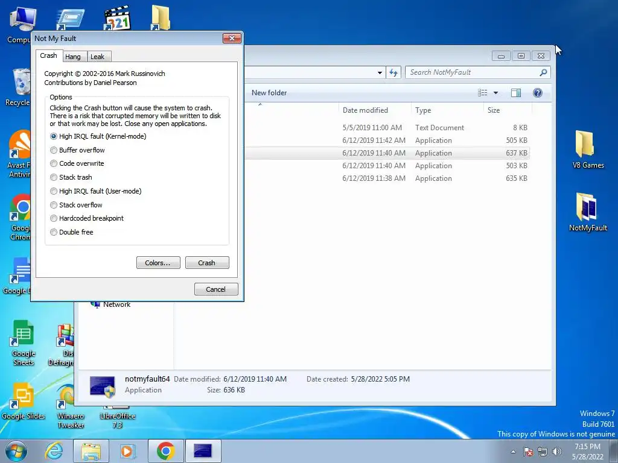Open Google Docs desktop shortcut
This screenshot has width=618, height=463.
pos(18,276)
